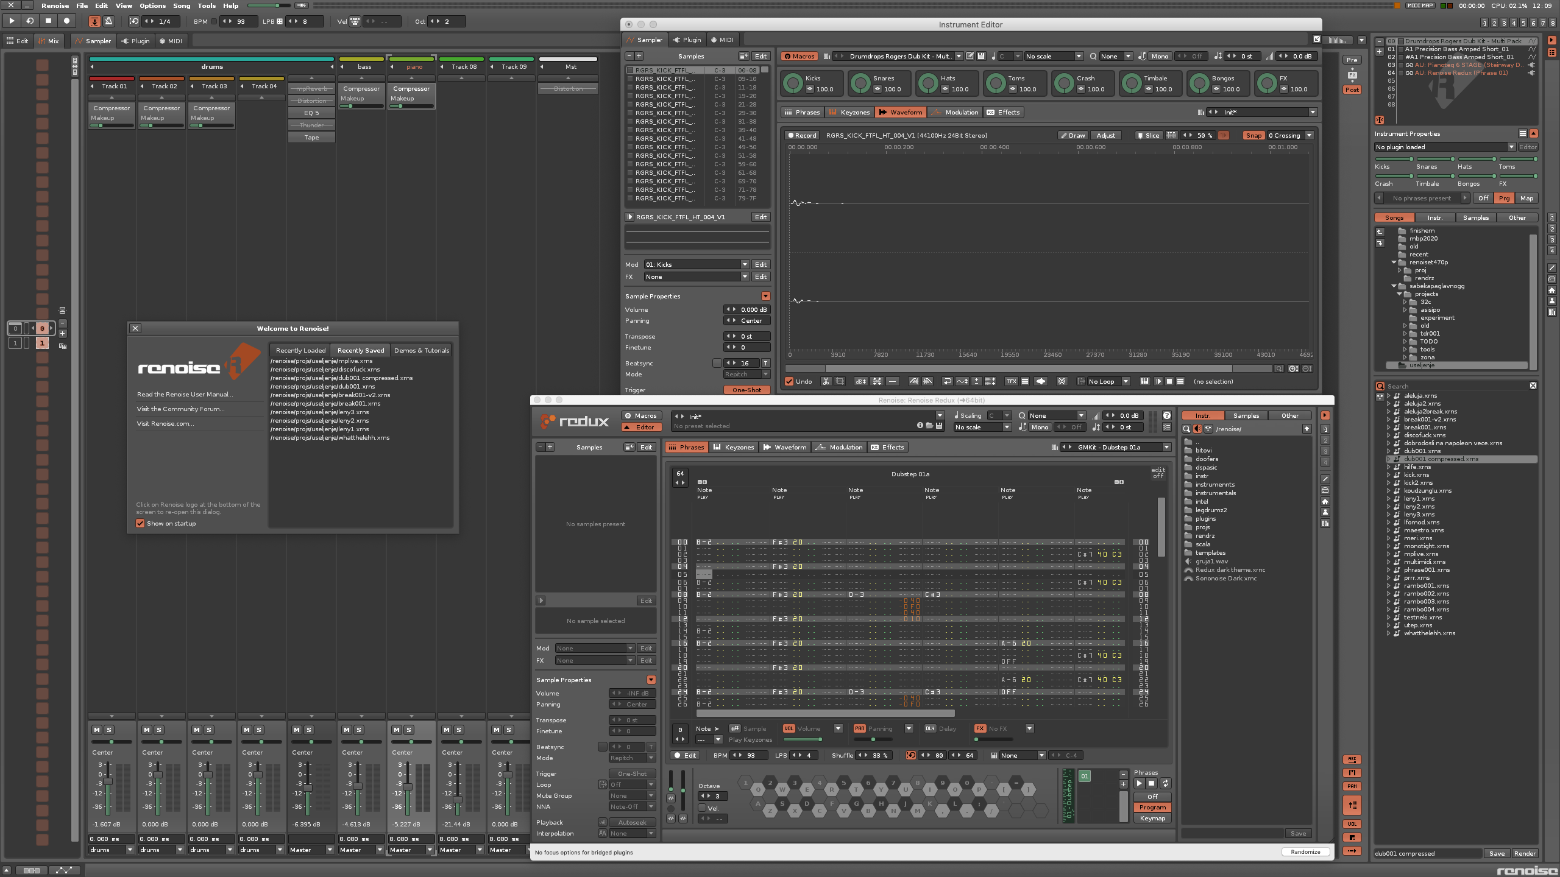Viewport: 1560px width, 877px height.
Task: Mute Track 01 in the mixer
Action: (97, 730)
